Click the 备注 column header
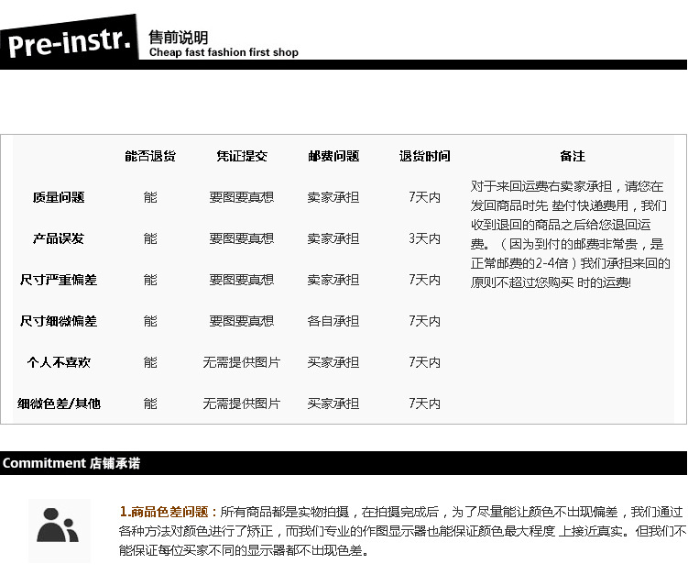688x575 pixels. pos(573,156)
